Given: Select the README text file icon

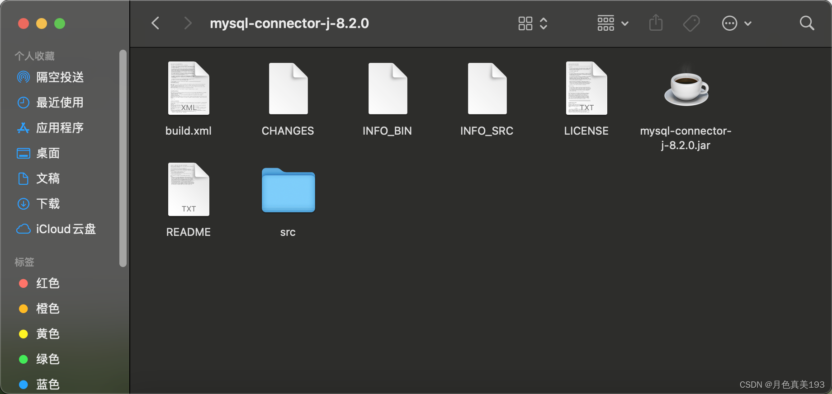Looking at the screenshot, I should pyautogui.click(x=189, y=189).
